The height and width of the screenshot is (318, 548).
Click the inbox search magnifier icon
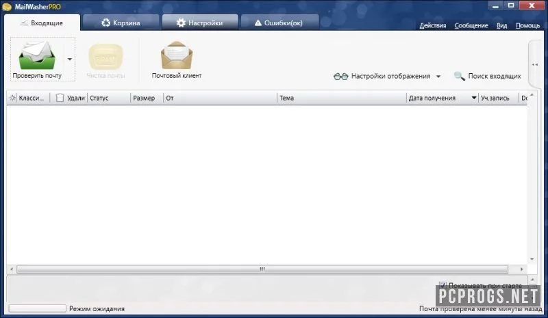click(x=459, y=76)
